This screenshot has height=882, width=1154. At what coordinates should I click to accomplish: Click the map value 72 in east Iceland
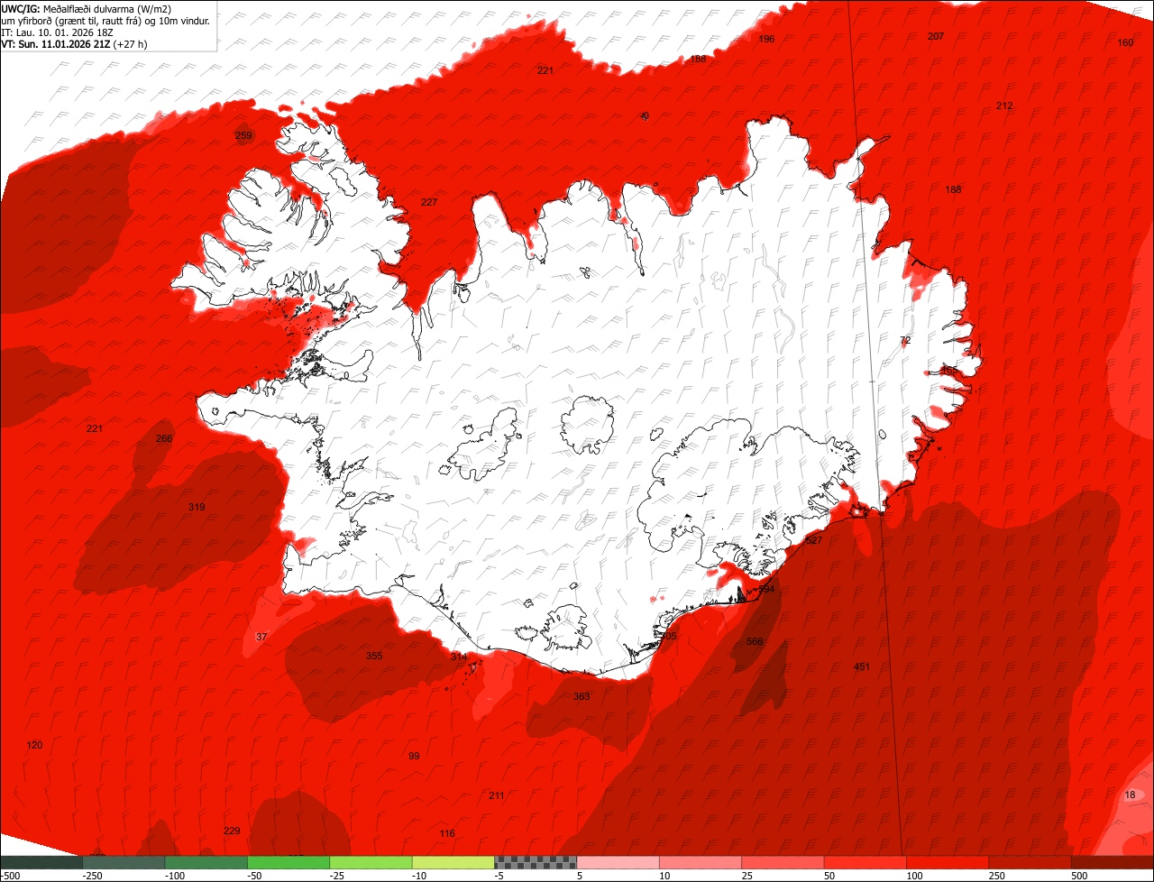point(906,340)
